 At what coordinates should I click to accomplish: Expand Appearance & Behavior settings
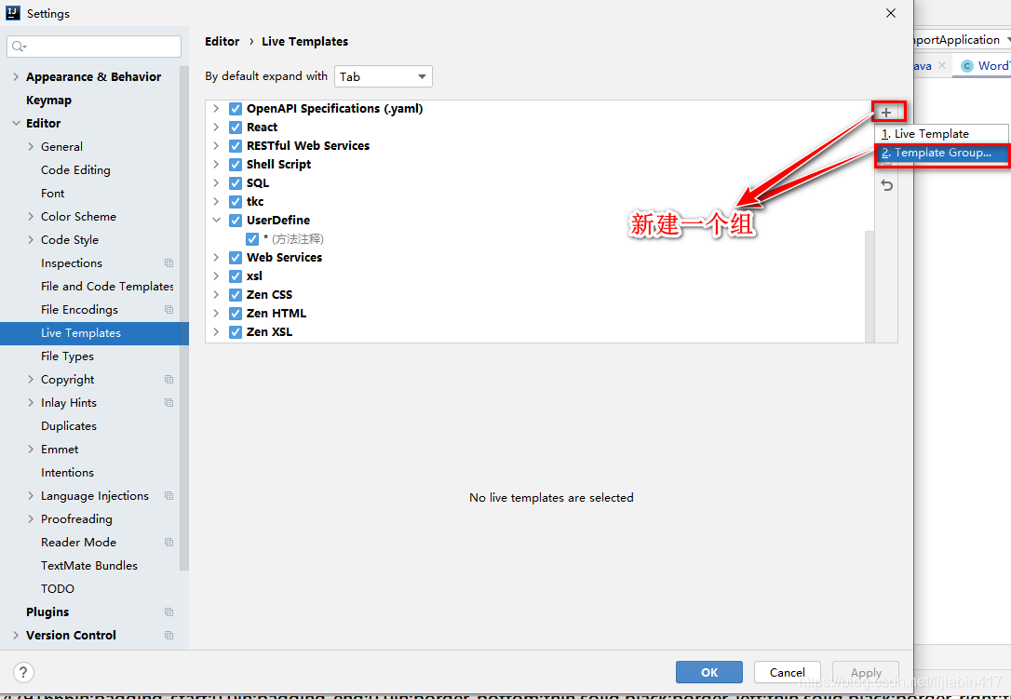point(16,76)
